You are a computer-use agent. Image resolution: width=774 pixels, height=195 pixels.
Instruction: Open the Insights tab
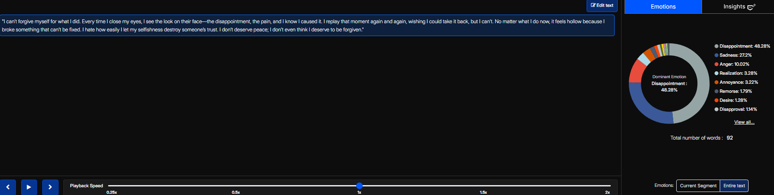pyautogui.click(x=738, y=6)
